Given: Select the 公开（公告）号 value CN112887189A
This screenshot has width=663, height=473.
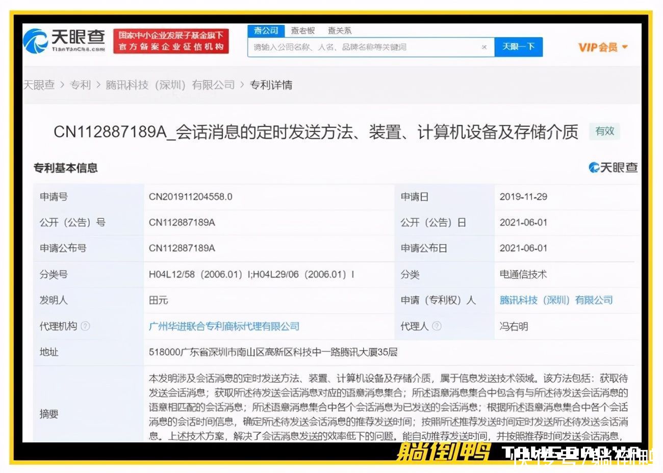Looking at the screenshot, I should pos(182,223).
